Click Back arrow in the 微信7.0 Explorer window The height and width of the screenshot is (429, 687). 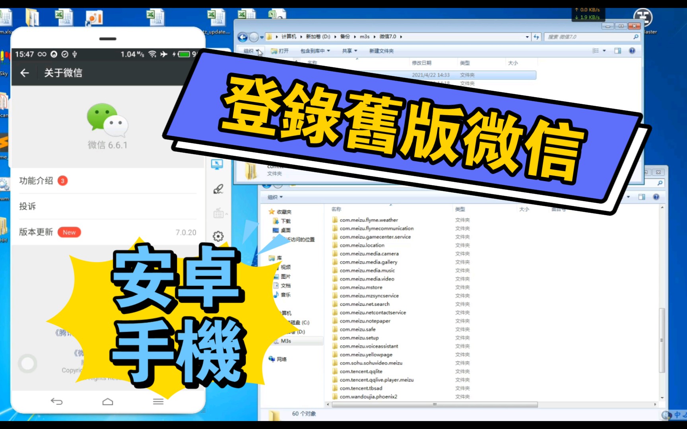tap(243, 37)
